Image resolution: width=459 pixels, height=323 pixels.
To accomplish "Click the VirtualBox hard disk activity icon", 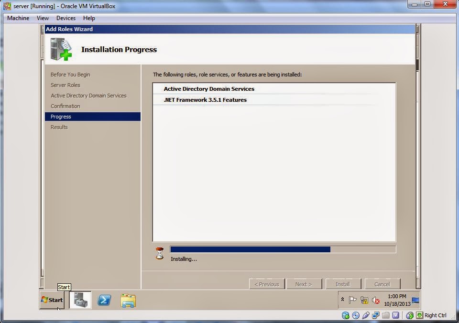I will click(346, 315).
